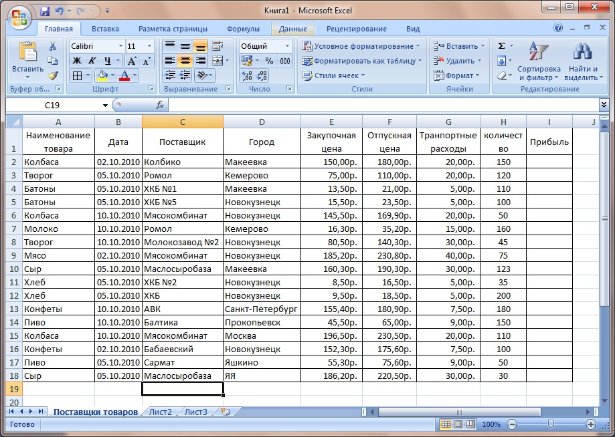This screenshot has width=615, height=437.
Task: Open the Рецензирование ribbon tab
Action: [357, 29]
